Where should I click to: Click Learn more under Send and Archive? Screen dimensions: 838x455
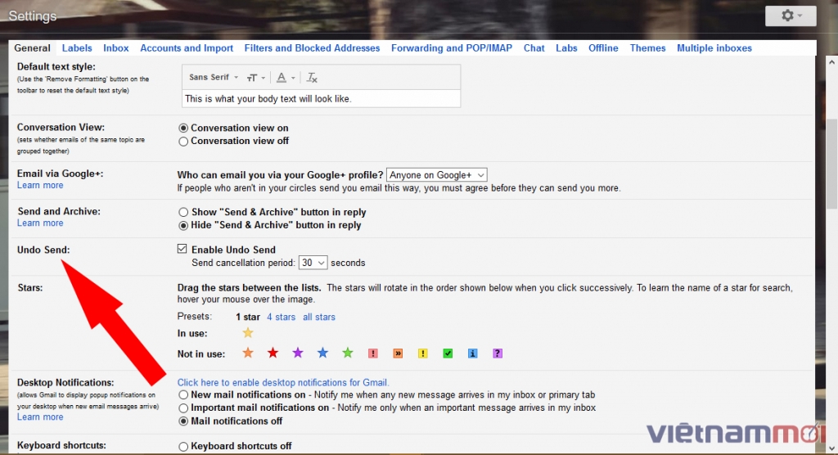pyautogui.click(x=40, y=223)
